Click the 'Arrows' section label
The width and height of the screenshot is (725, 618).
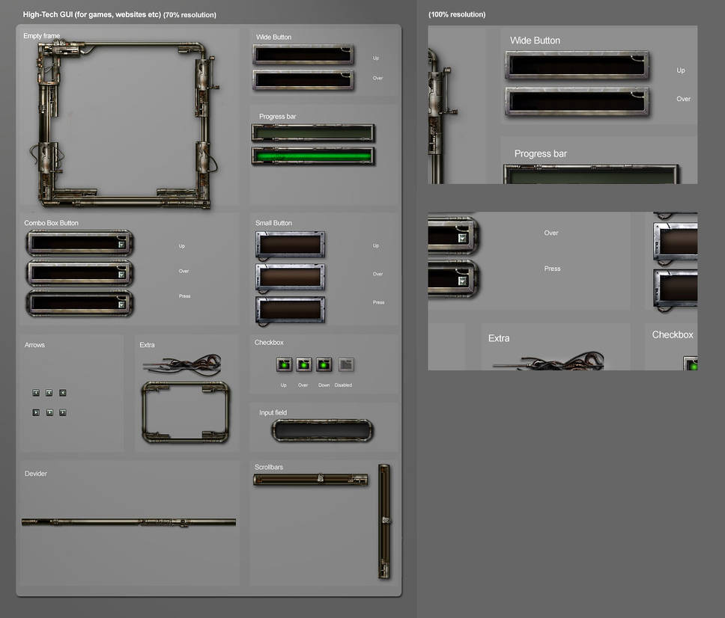coord(34,345)
